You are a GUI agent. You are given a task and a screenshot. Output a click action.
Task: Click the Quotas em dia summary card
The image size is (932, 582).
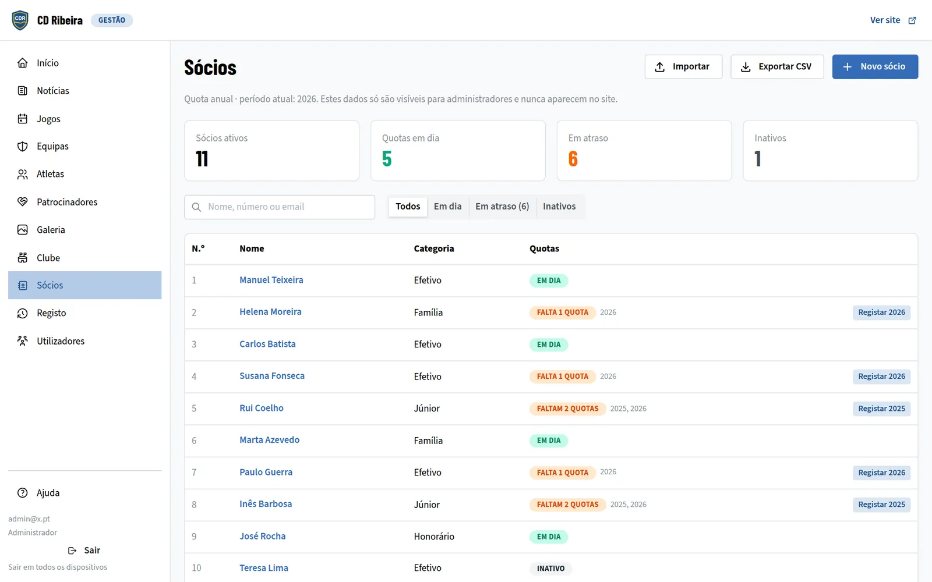(x=458, y=151)
